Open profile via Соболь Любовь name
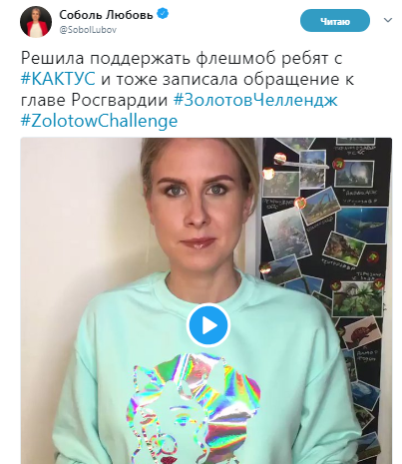This screenshot has width=402, height=464. point(106,14)
